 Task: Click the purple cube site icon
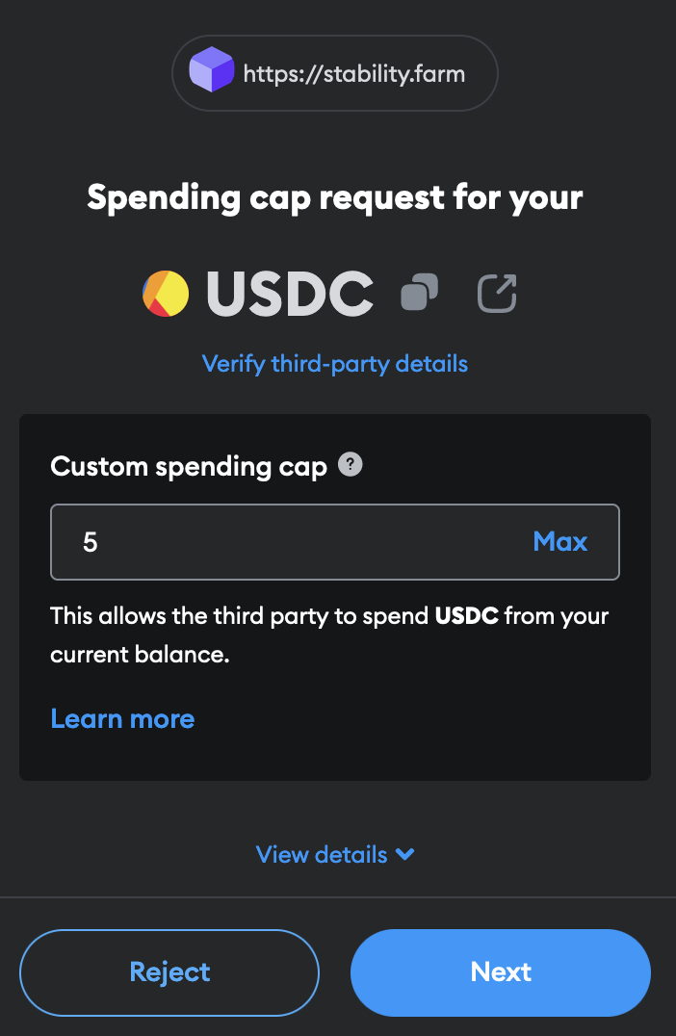coord(212,72)
